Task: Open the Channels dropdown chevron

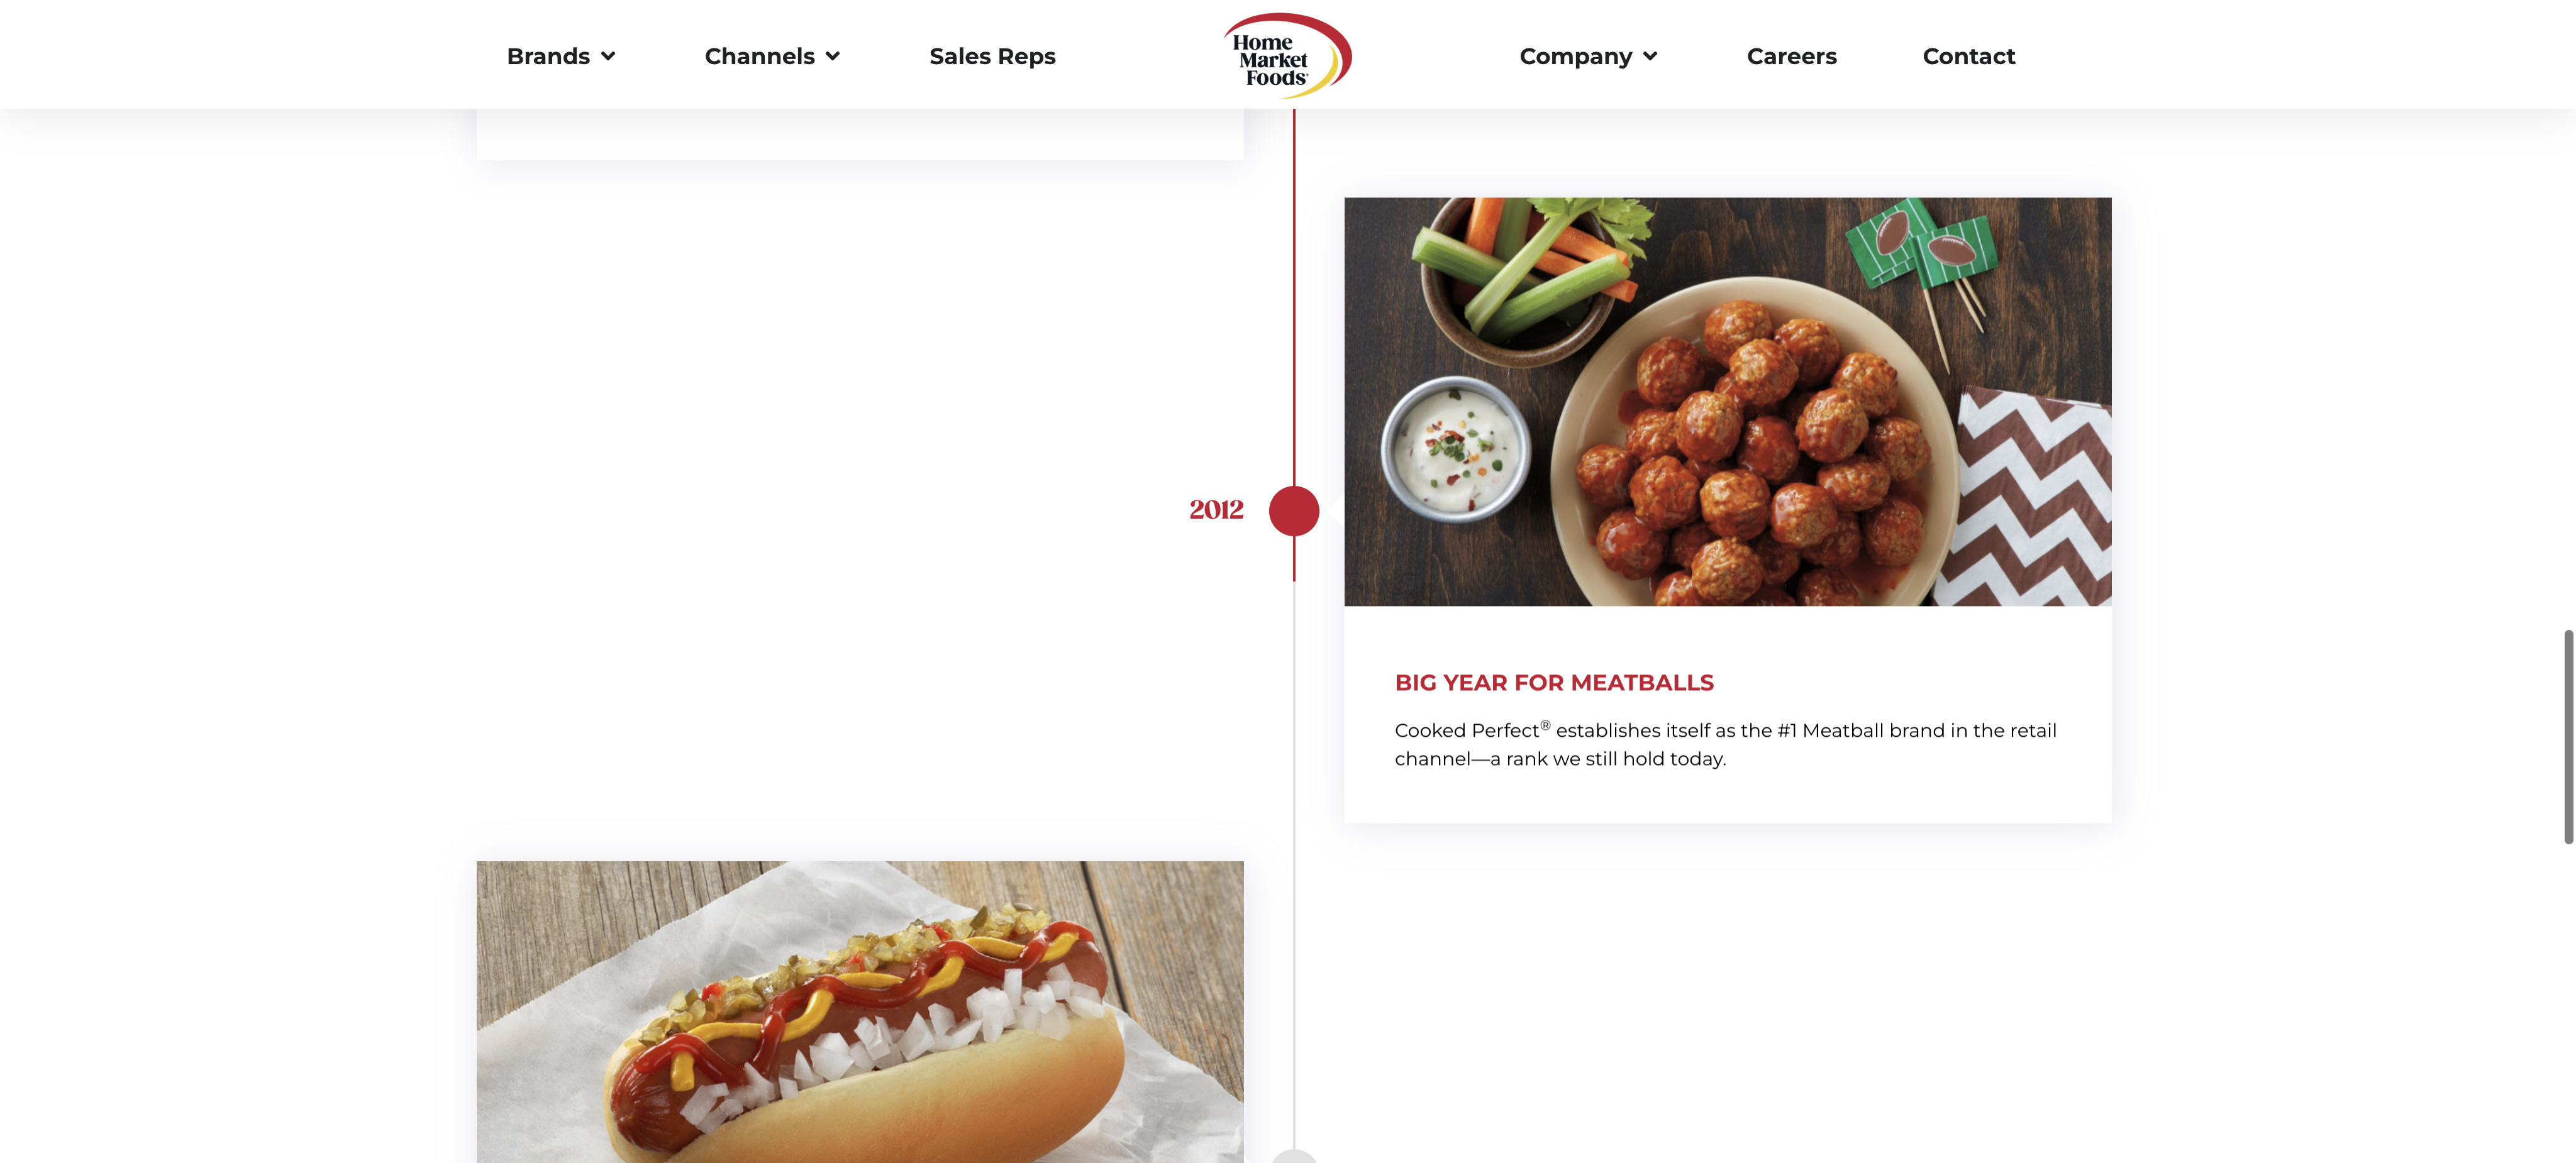Action: click(x=833, y=57)
